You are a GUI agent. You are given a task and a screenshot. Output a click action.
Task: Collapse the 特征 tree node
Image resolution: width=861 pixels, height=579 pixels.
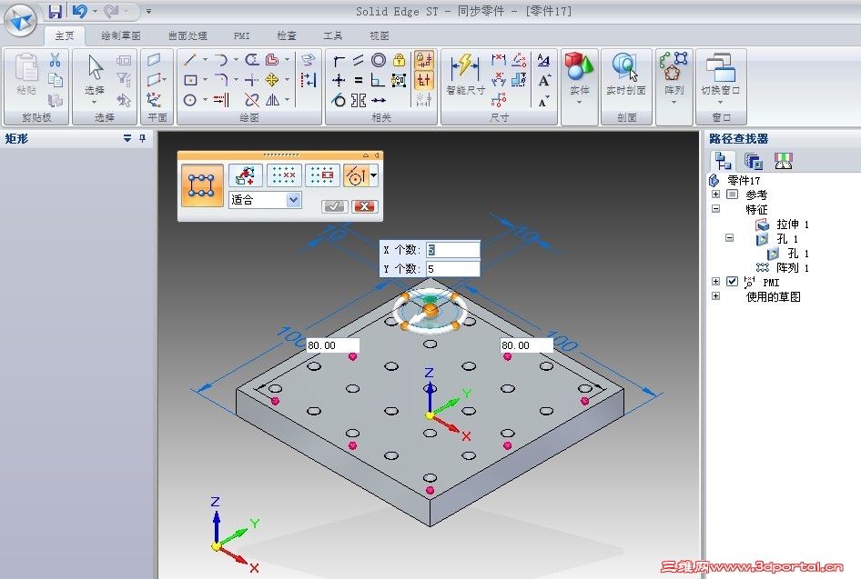coord(715,208)
